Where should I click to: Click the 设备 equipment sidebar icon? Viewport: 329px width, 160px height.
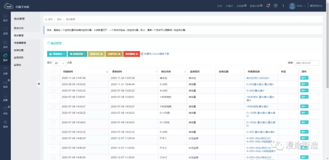tap(5, 70)
